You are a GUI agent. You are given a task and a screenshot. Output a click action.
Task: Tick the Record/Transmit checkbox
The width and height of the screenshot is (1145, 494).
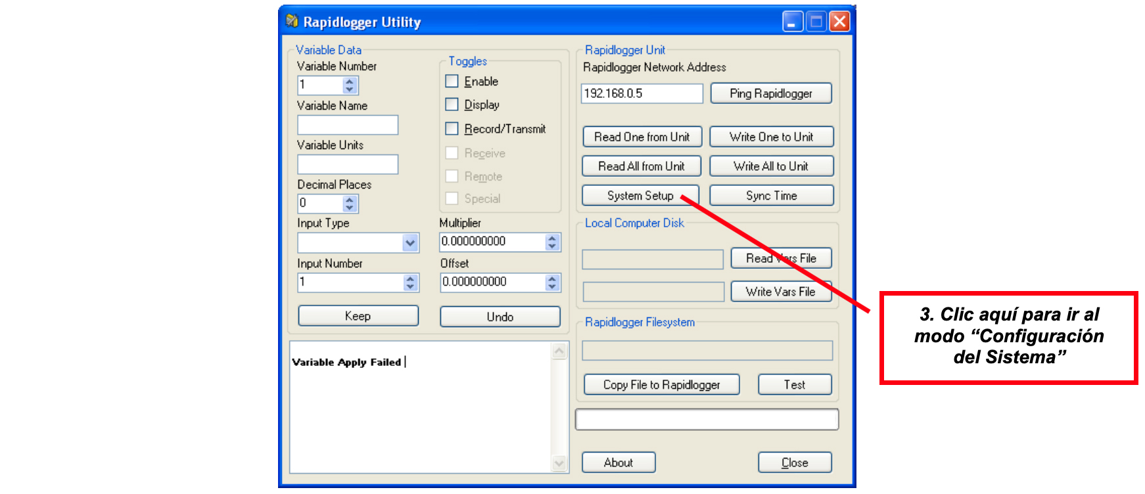(x=452, y=129)
